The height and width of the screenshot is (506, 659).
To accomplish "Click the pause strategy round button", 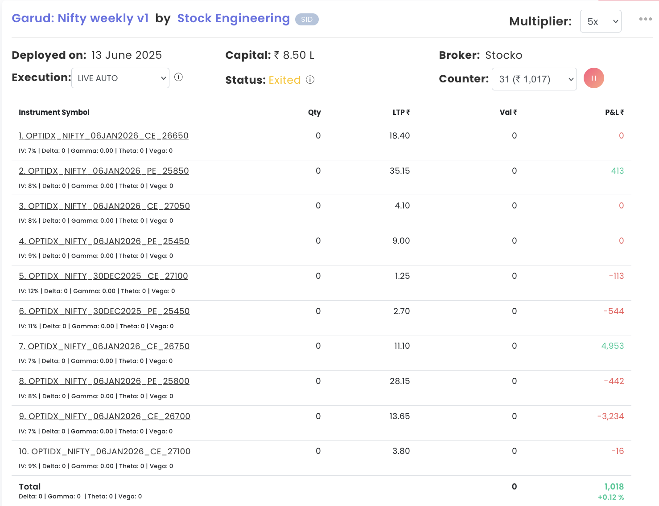I will (593, 78).
